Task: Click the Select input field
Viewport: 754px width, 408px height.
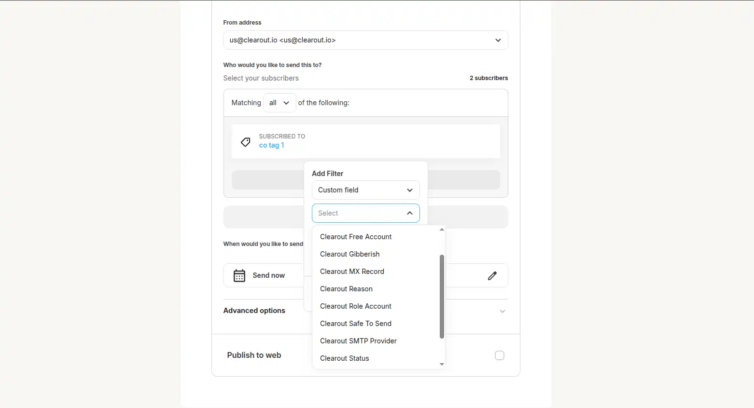Action: click(x=357, y=213)
